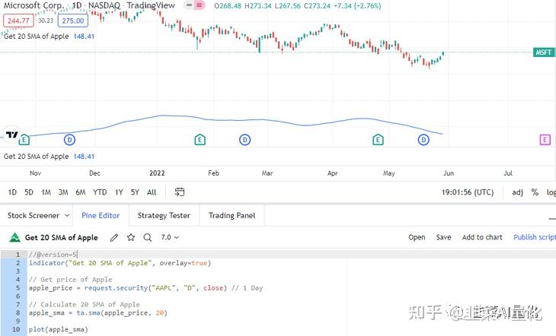Viewport: 556px width, 336px height.
Task: Select the All time range
Action: click(x=152, y=192)
